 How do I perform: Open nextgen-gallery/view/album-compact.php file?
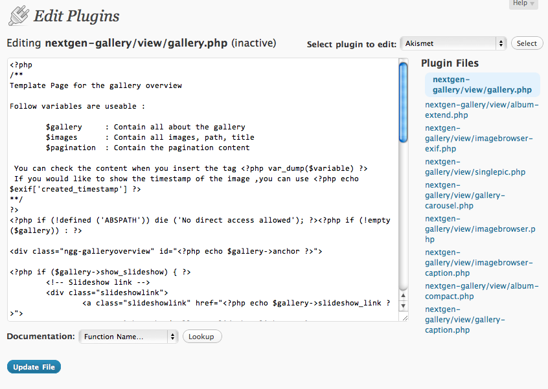tap(481, 291)
